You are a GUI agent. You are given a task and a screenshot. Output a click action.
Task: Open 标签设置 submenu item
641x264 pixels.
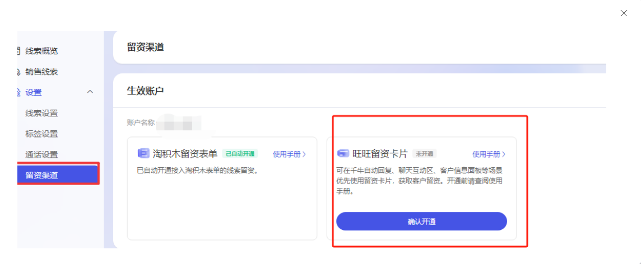[41, 134]
